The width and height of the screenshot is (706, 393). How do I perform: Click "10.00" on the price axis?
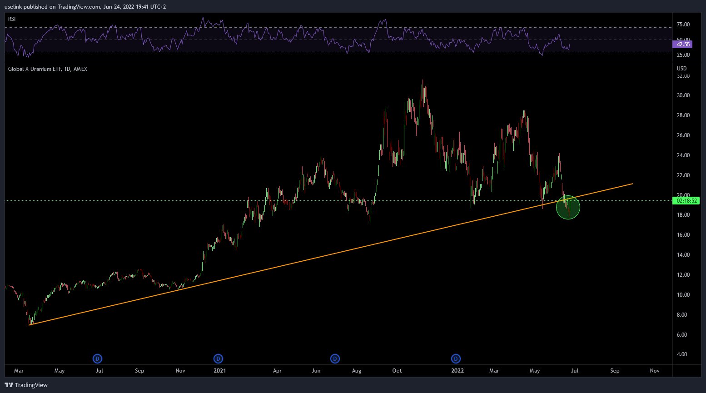(x=683, y=295)
